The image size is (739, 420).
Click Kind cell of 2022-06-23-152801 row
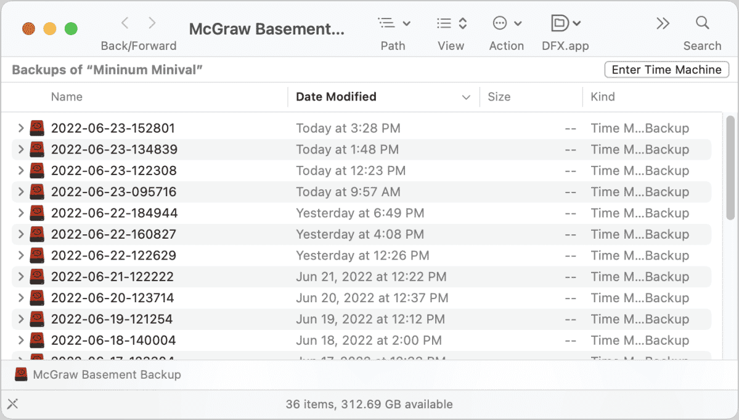(x=640, y=128)
